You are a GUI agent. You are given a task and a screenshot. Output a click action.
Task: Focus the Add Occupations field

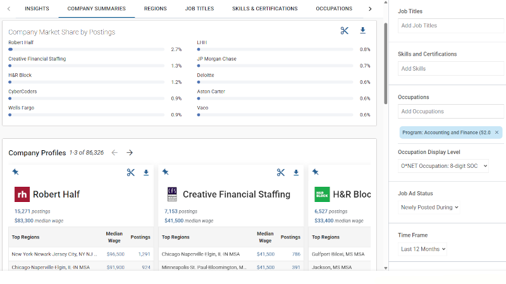451,112
